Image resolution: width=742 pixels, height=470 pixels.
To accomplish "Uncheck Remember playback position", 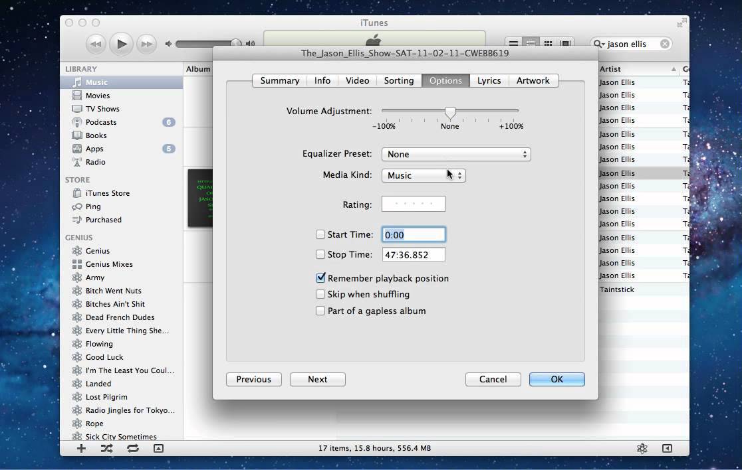I will coord(320,277).
